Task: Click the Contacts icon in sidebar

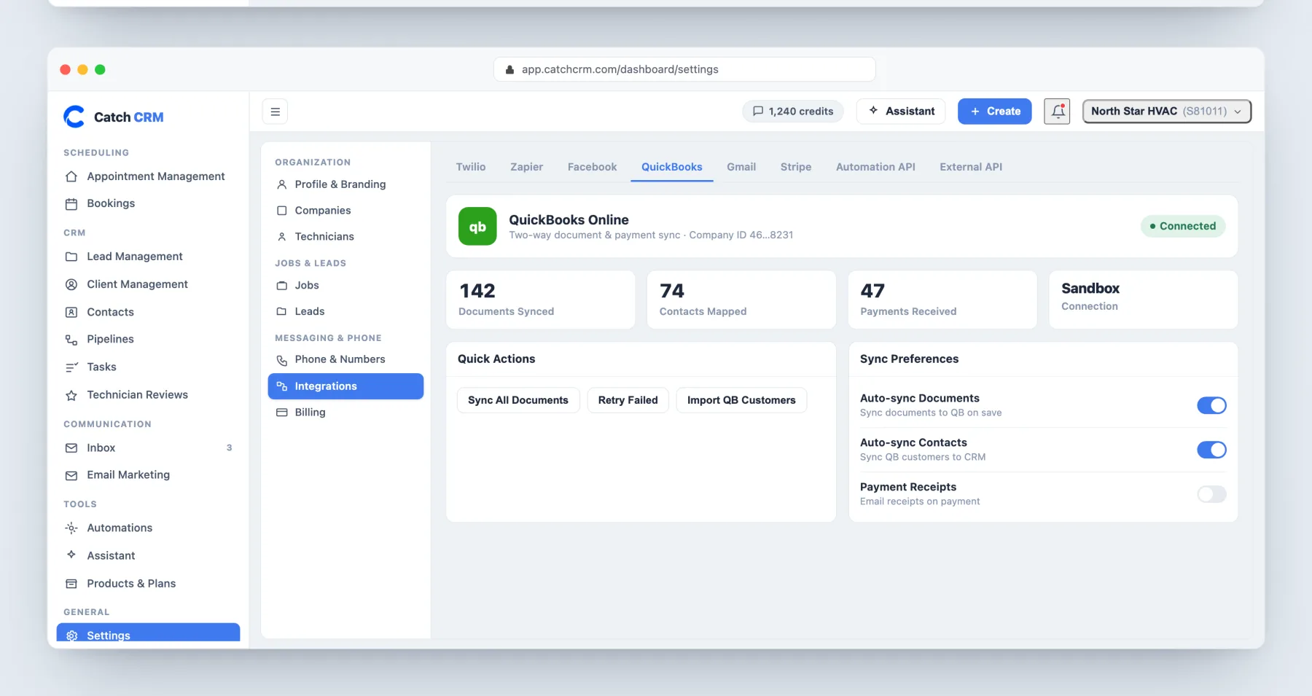Action: 71,312
